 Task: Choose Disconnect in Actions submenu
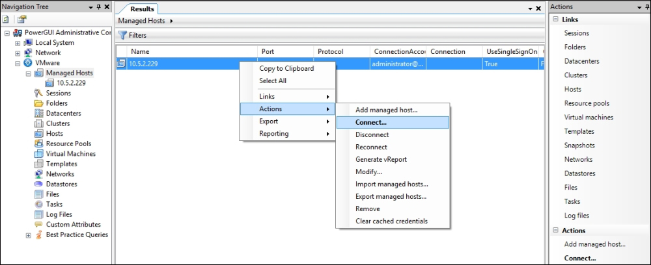click(x=393, y=134)
